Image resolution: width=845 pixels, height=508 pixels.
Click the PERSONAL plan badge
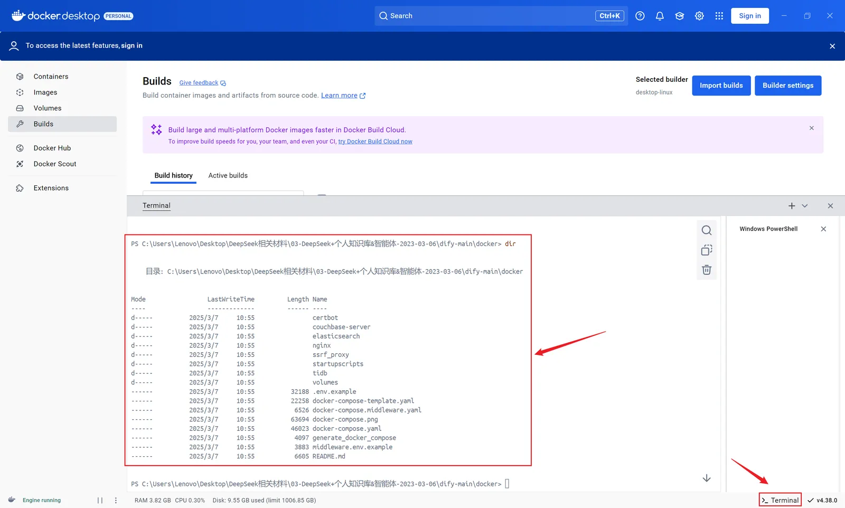(x=118, y=16)
